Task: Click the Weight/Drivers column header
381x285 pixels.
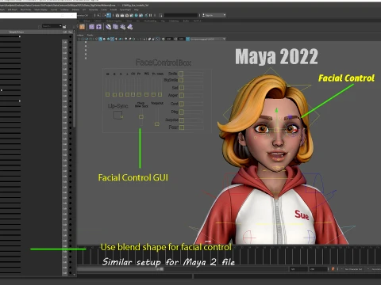Action: pyautogui.click(x=17, y=32)
